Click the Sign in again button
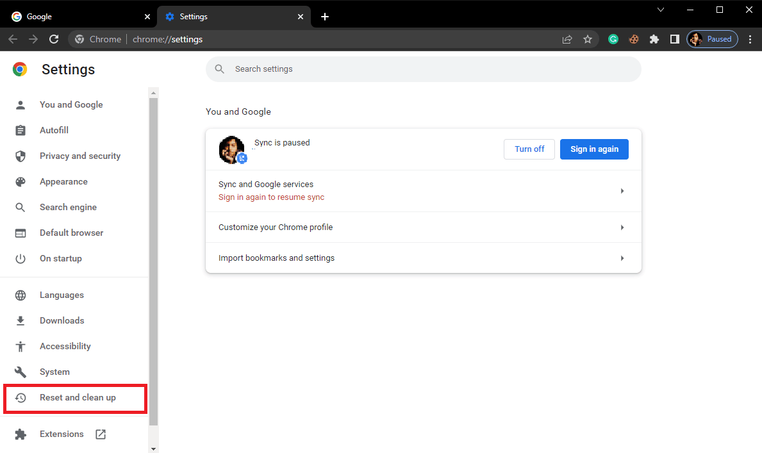762x453 pixels. [594, 149]
